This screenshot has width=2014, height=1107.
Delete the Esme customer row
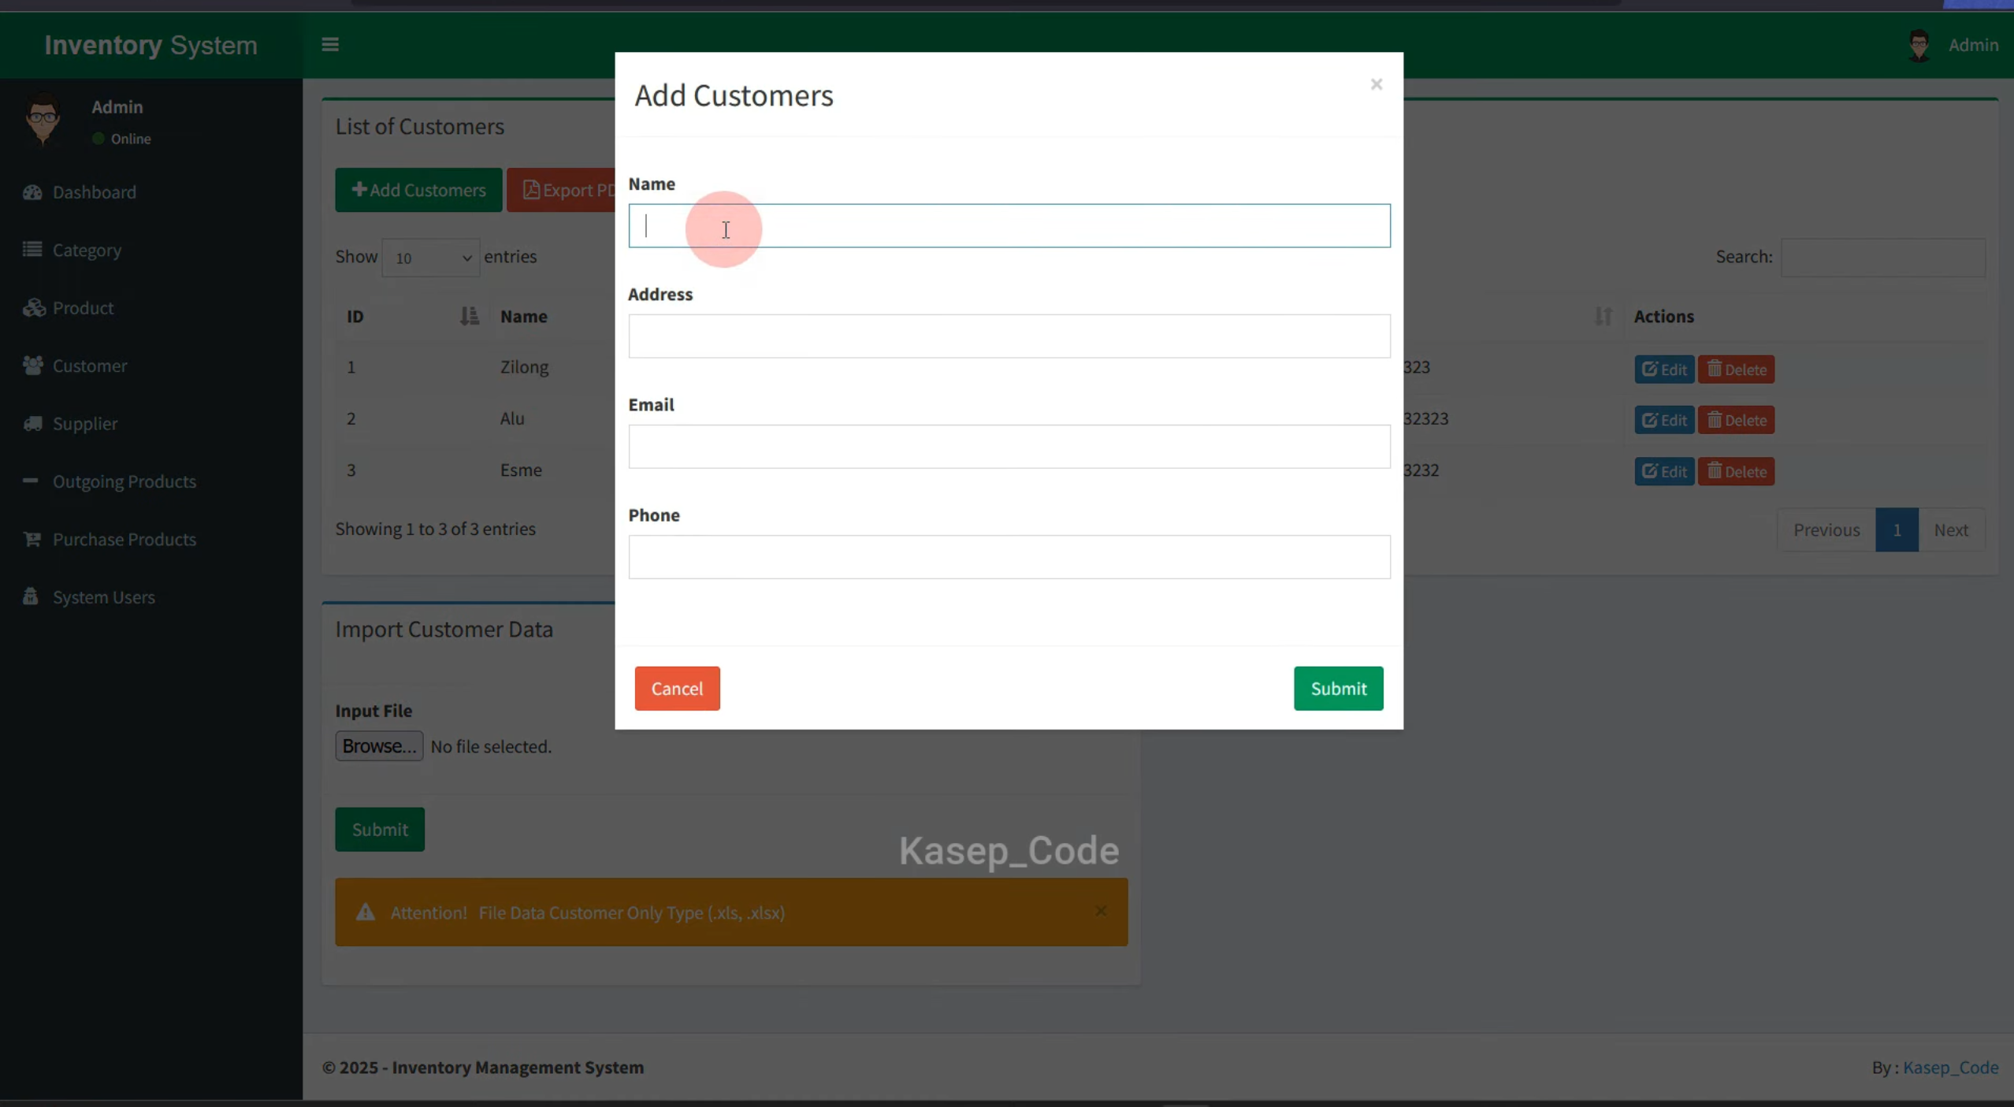tap(1736, 472)
